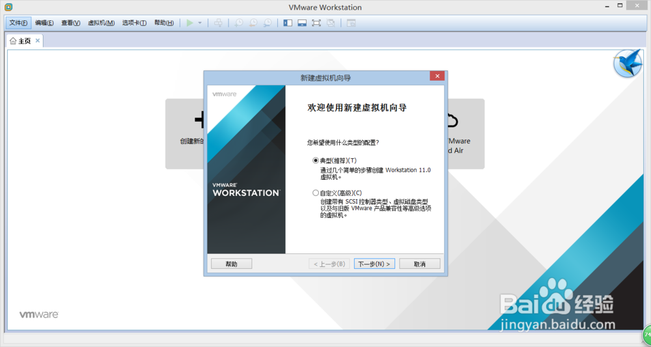651x347 pixels.
Task: Open the 虚拟机(M) menu
Action: (102, 23)
